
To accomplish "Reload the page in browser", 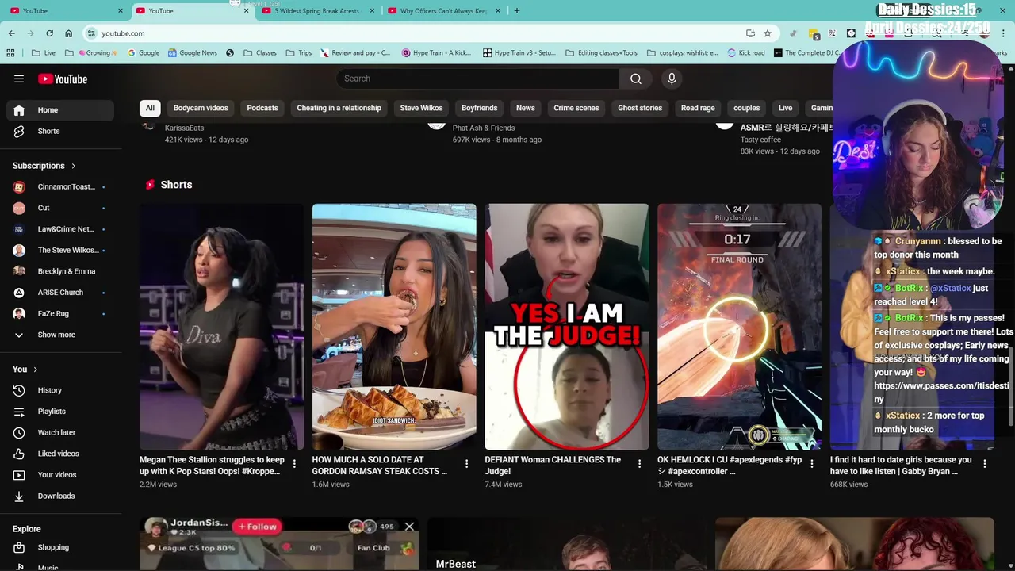I will point(49,33).
